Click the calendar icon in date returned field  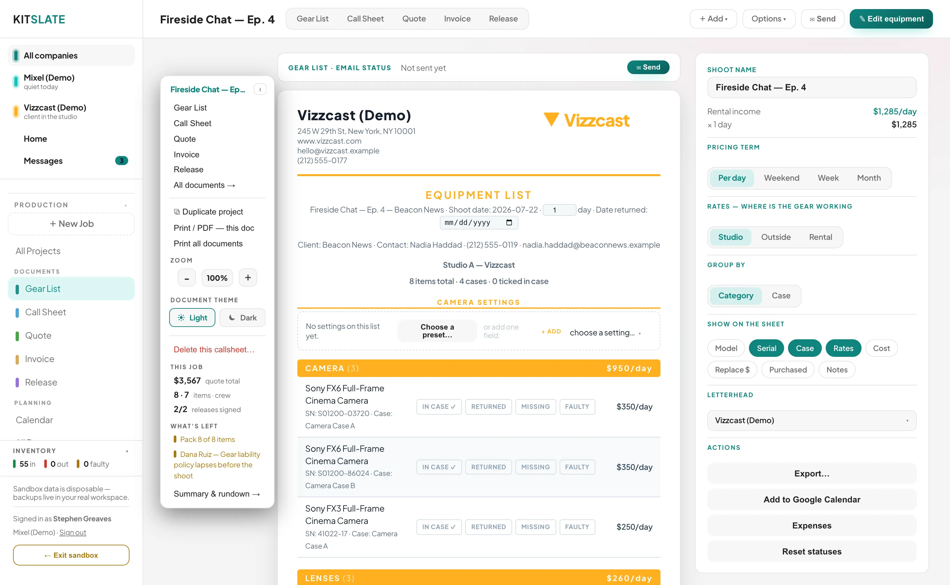(509, 223)
